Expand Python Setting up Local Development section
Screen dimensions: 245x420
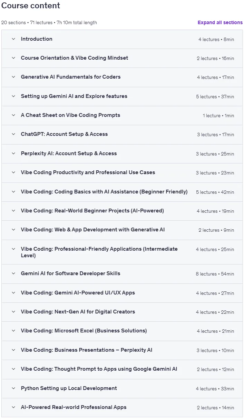[122, 388]
